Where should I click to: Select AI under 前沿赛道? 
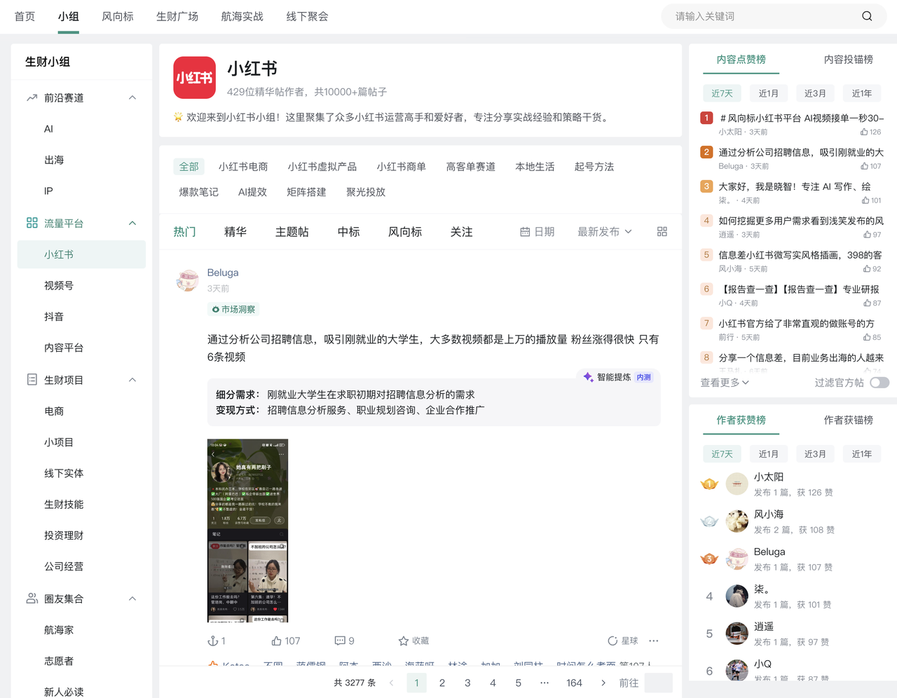[x=48, y=129]
